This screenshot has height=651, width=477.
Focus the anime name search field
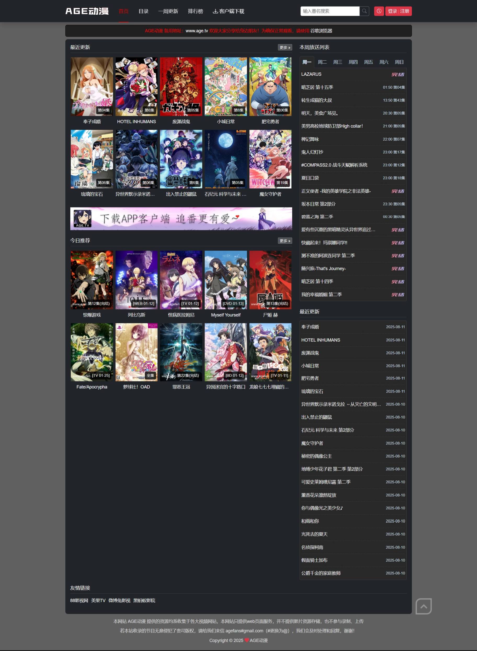(330, 11)
